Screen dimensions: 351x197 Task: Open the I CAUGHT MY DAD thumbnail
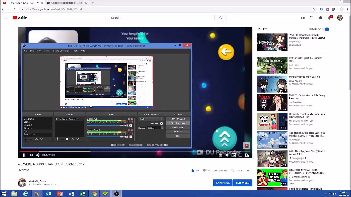point(272,177)
